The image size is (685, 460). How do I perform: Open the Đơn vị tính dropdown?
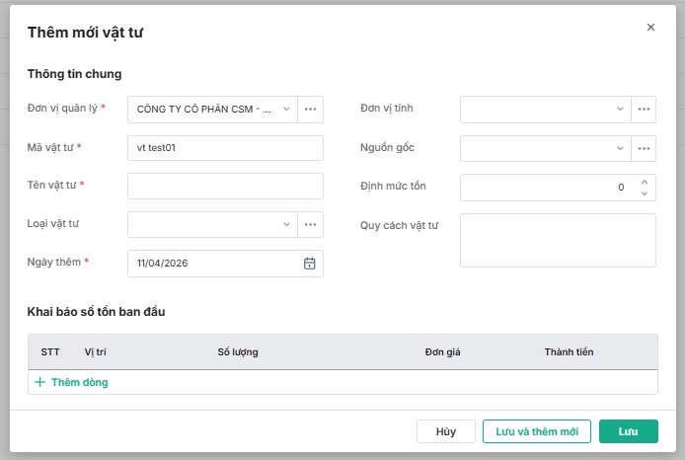point(620,110)
